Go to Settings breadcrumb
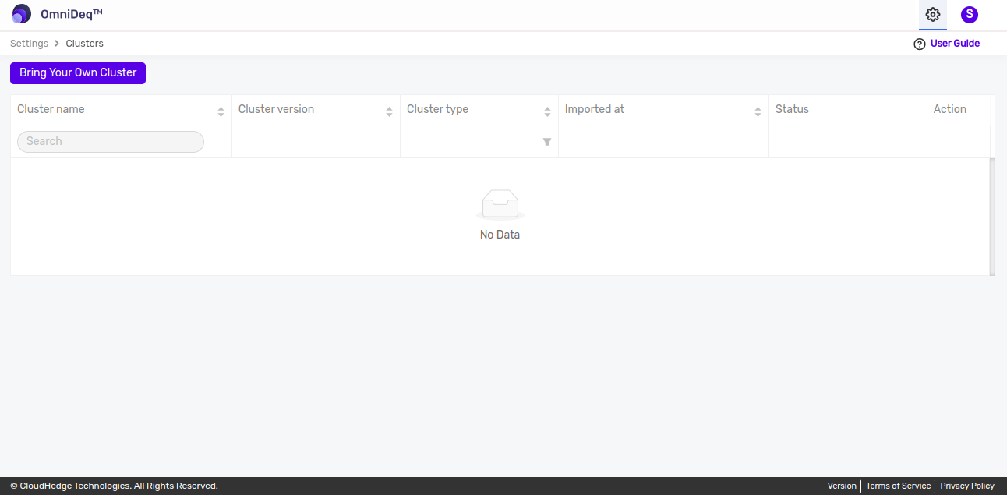This screenshot has height=495, width=1007. pyautogui.click(x=29, y=44)
